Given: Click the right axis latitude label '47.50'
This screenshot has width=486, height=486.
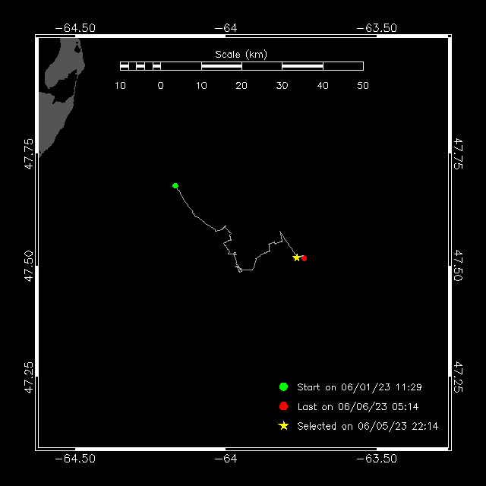Looking at the screenshot, I should (x=458, y=266).
